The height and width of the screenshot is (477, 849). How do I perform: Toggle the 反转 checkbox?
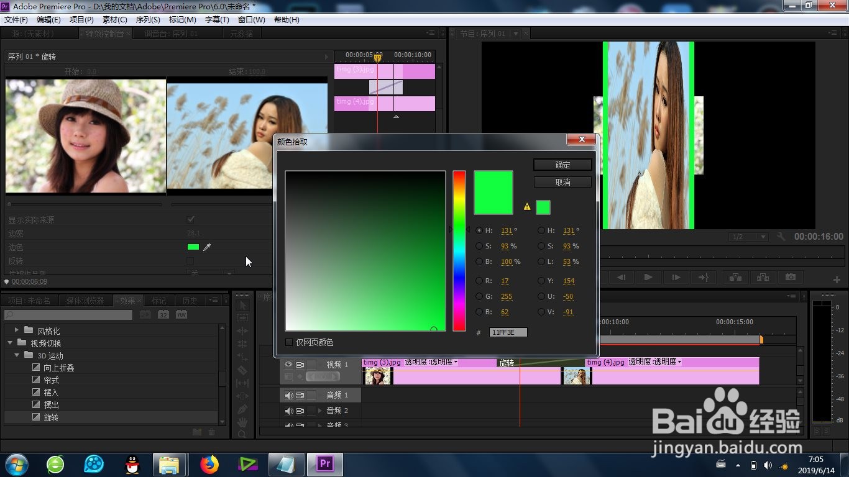(x=190, y=261)
